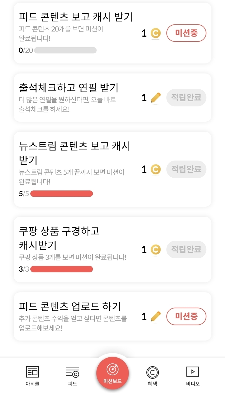Tap coin icon in 쿠팡 상품 구경하고 row
The height and width of the screenshot is (393, 225).
pyautogui.click(x=156, y=250)
